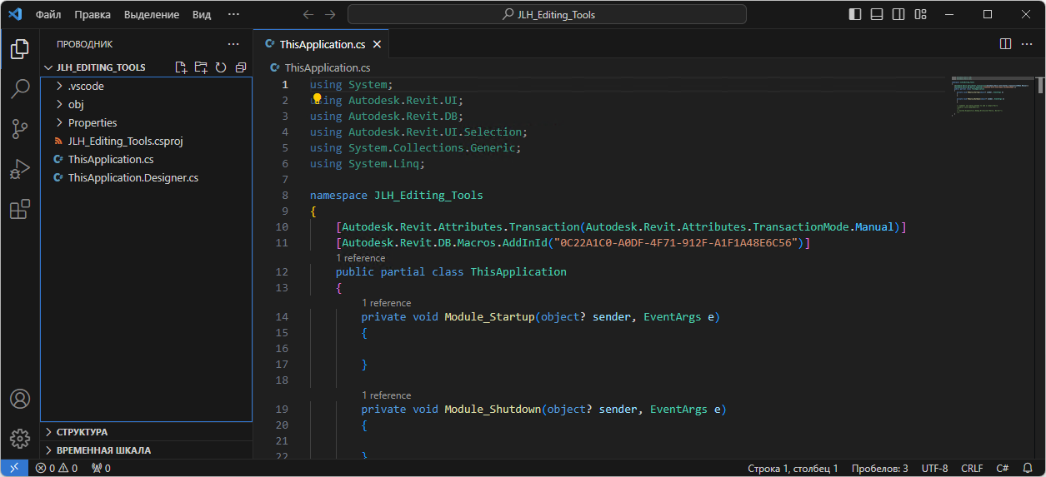The image size is (1046, 477).
Task: Open the Файл menu
Action: click(x=48, y=14)
